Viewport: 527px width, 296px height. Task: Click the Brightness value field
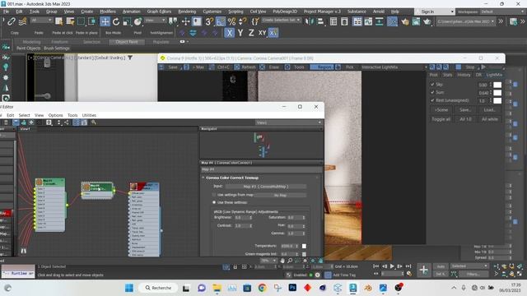[241, 217]
